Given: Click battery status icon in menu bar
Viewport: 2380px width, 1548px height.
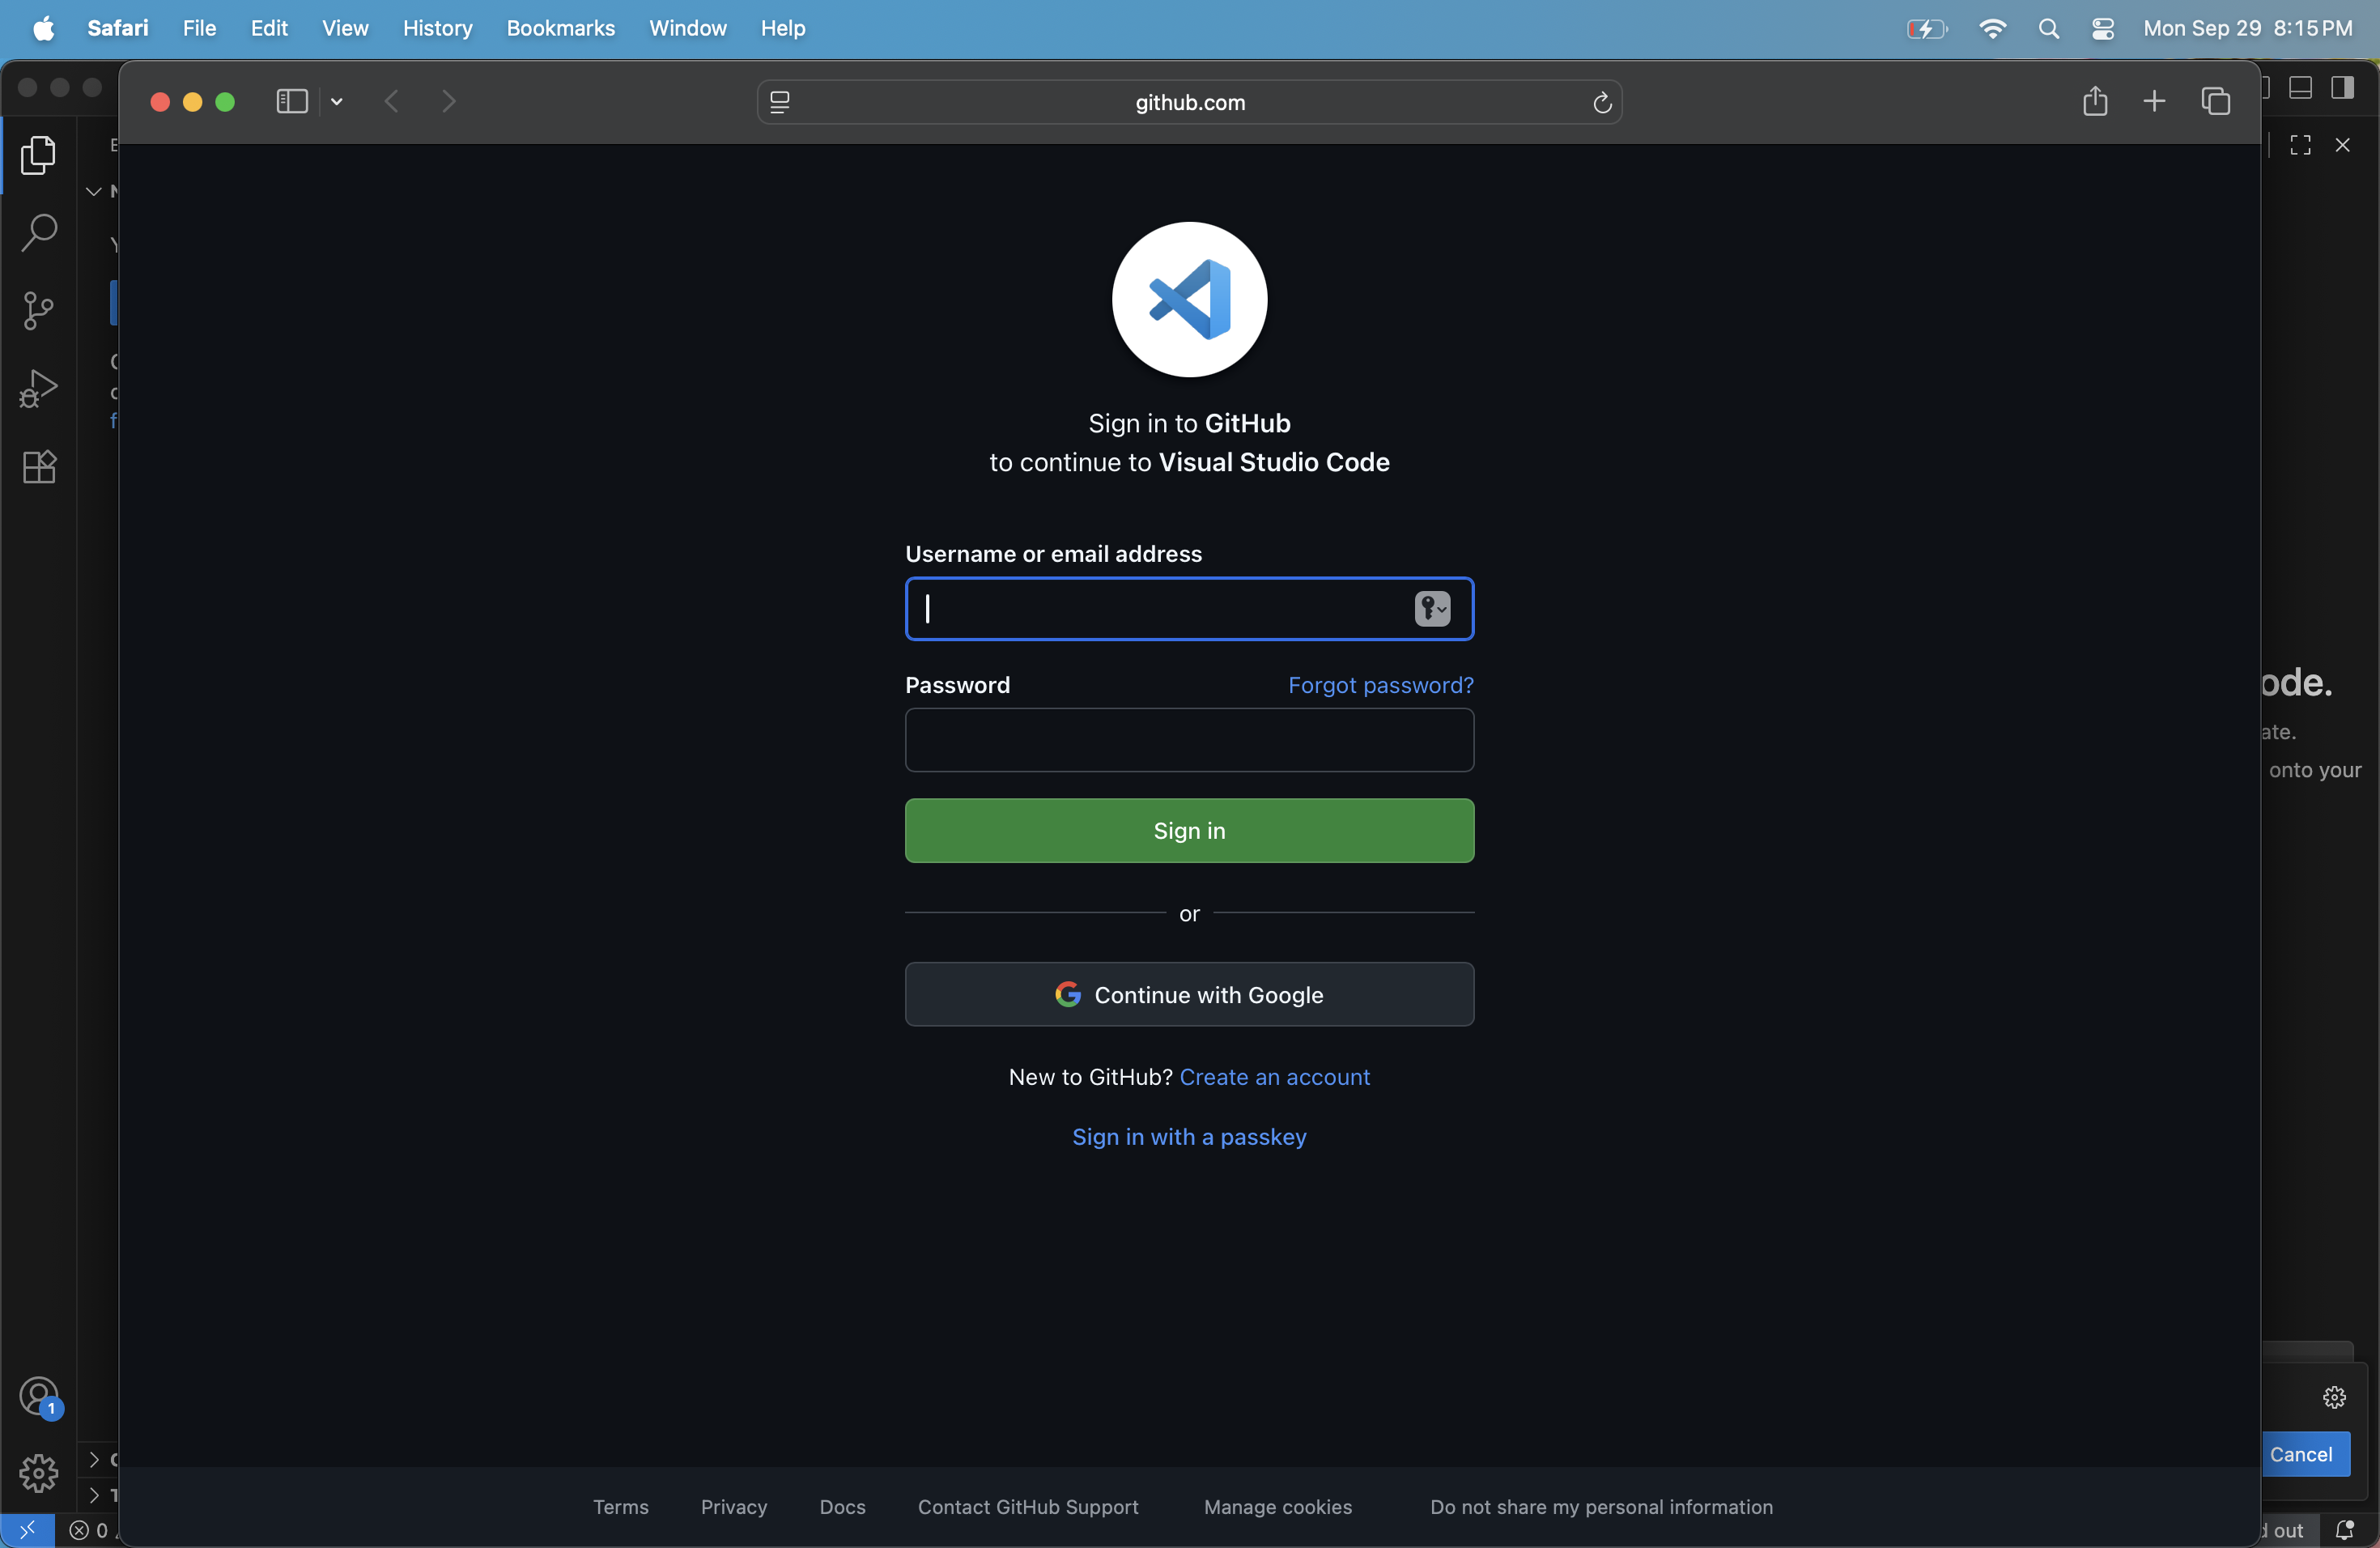Looking at the screenshot, I should 1927,29.
